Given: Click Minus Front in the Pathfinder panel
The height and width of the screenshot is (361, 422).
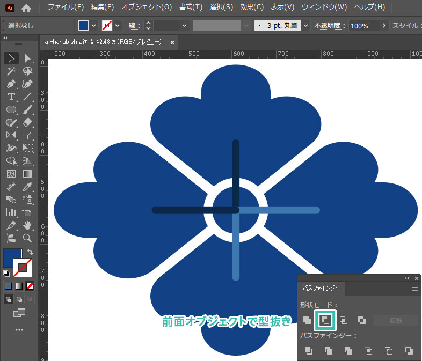Looking at the screenshot, I should tap(325, 320).
